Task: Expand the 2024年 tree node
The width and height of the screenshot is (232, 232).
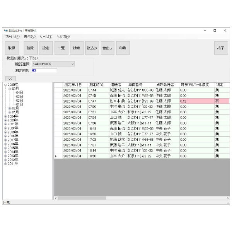Action: point(5,116)
